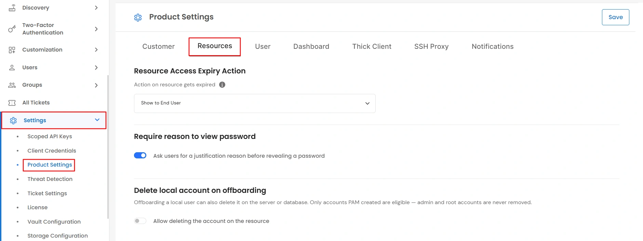This screenshot has height=241, width=643.
Task: Click the Product Settings header gear icon
Action: [138, 17]
